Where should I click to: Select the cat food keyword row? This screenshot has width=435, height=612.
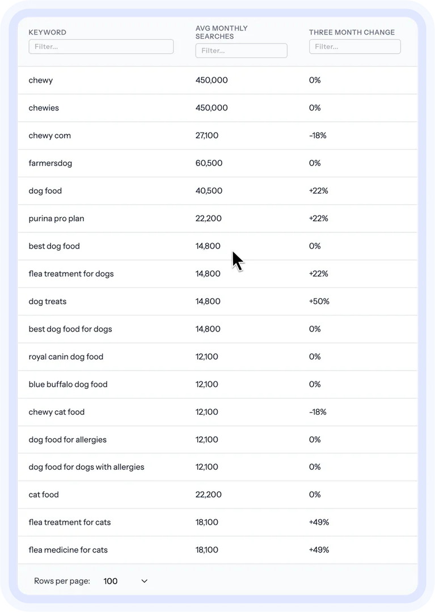pos(44,494)
